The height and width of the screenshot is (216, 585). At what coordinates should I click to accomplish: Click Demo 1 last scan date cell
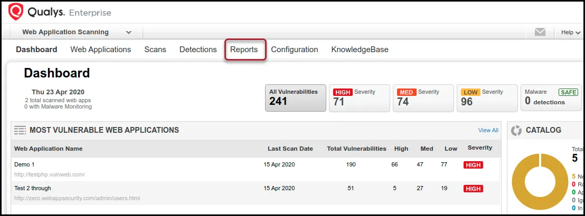(279, 164)
